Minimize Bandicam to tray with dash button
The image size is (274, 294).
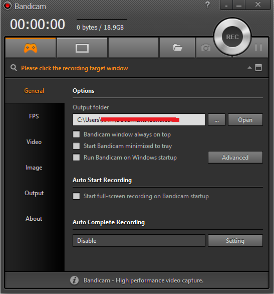point(226,5)
